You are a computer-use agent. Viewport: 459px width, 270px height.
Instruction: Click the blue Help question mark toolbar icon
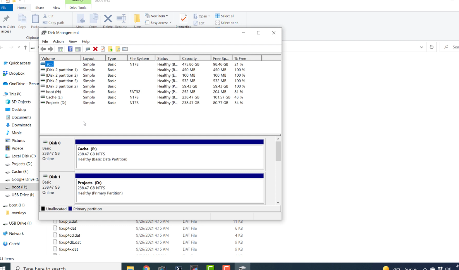(70, 49)
